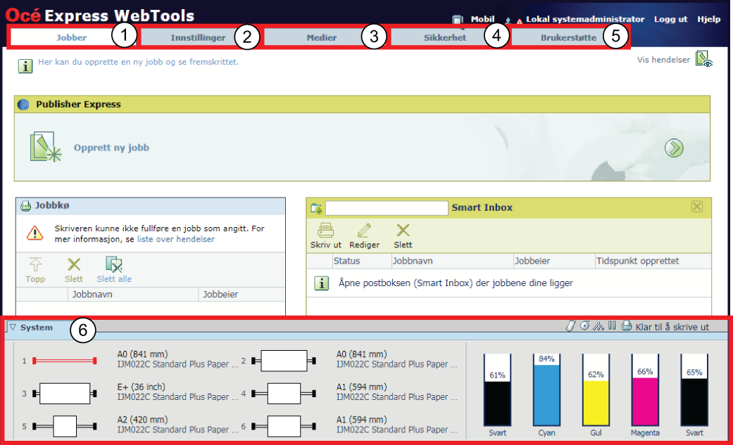
Task: Click the media roll status icon in the System bar
Action: tap(570, 326)
